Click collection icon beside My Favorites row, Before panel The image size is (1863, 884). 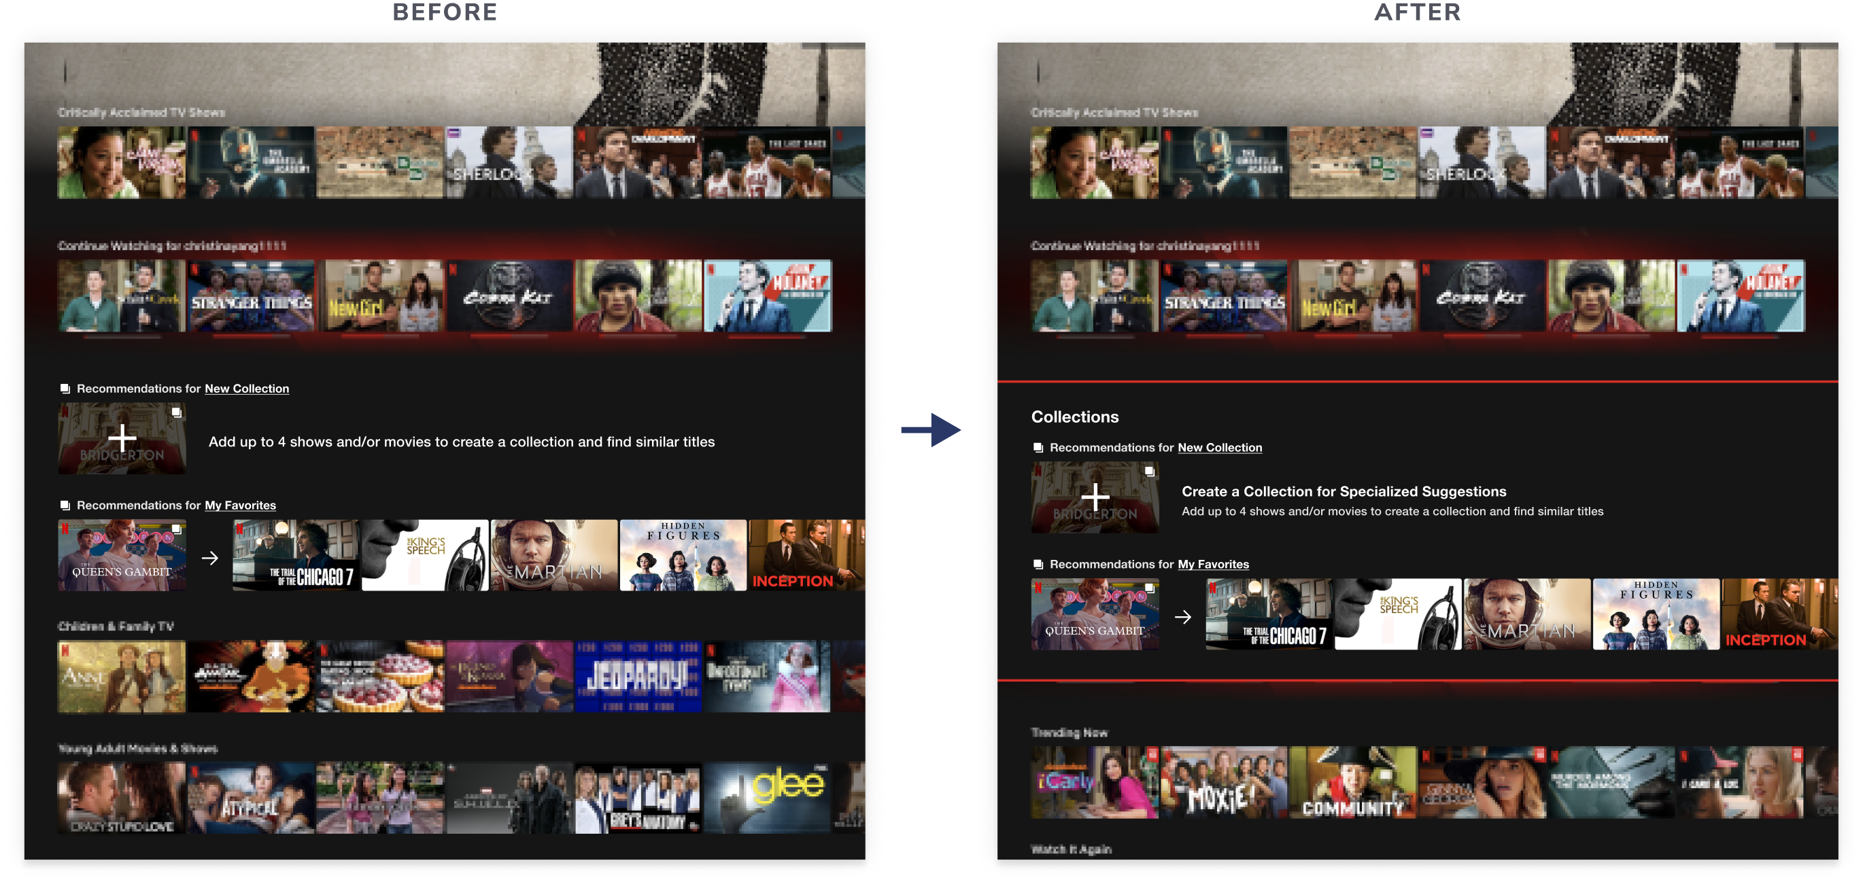click(65, 506)
